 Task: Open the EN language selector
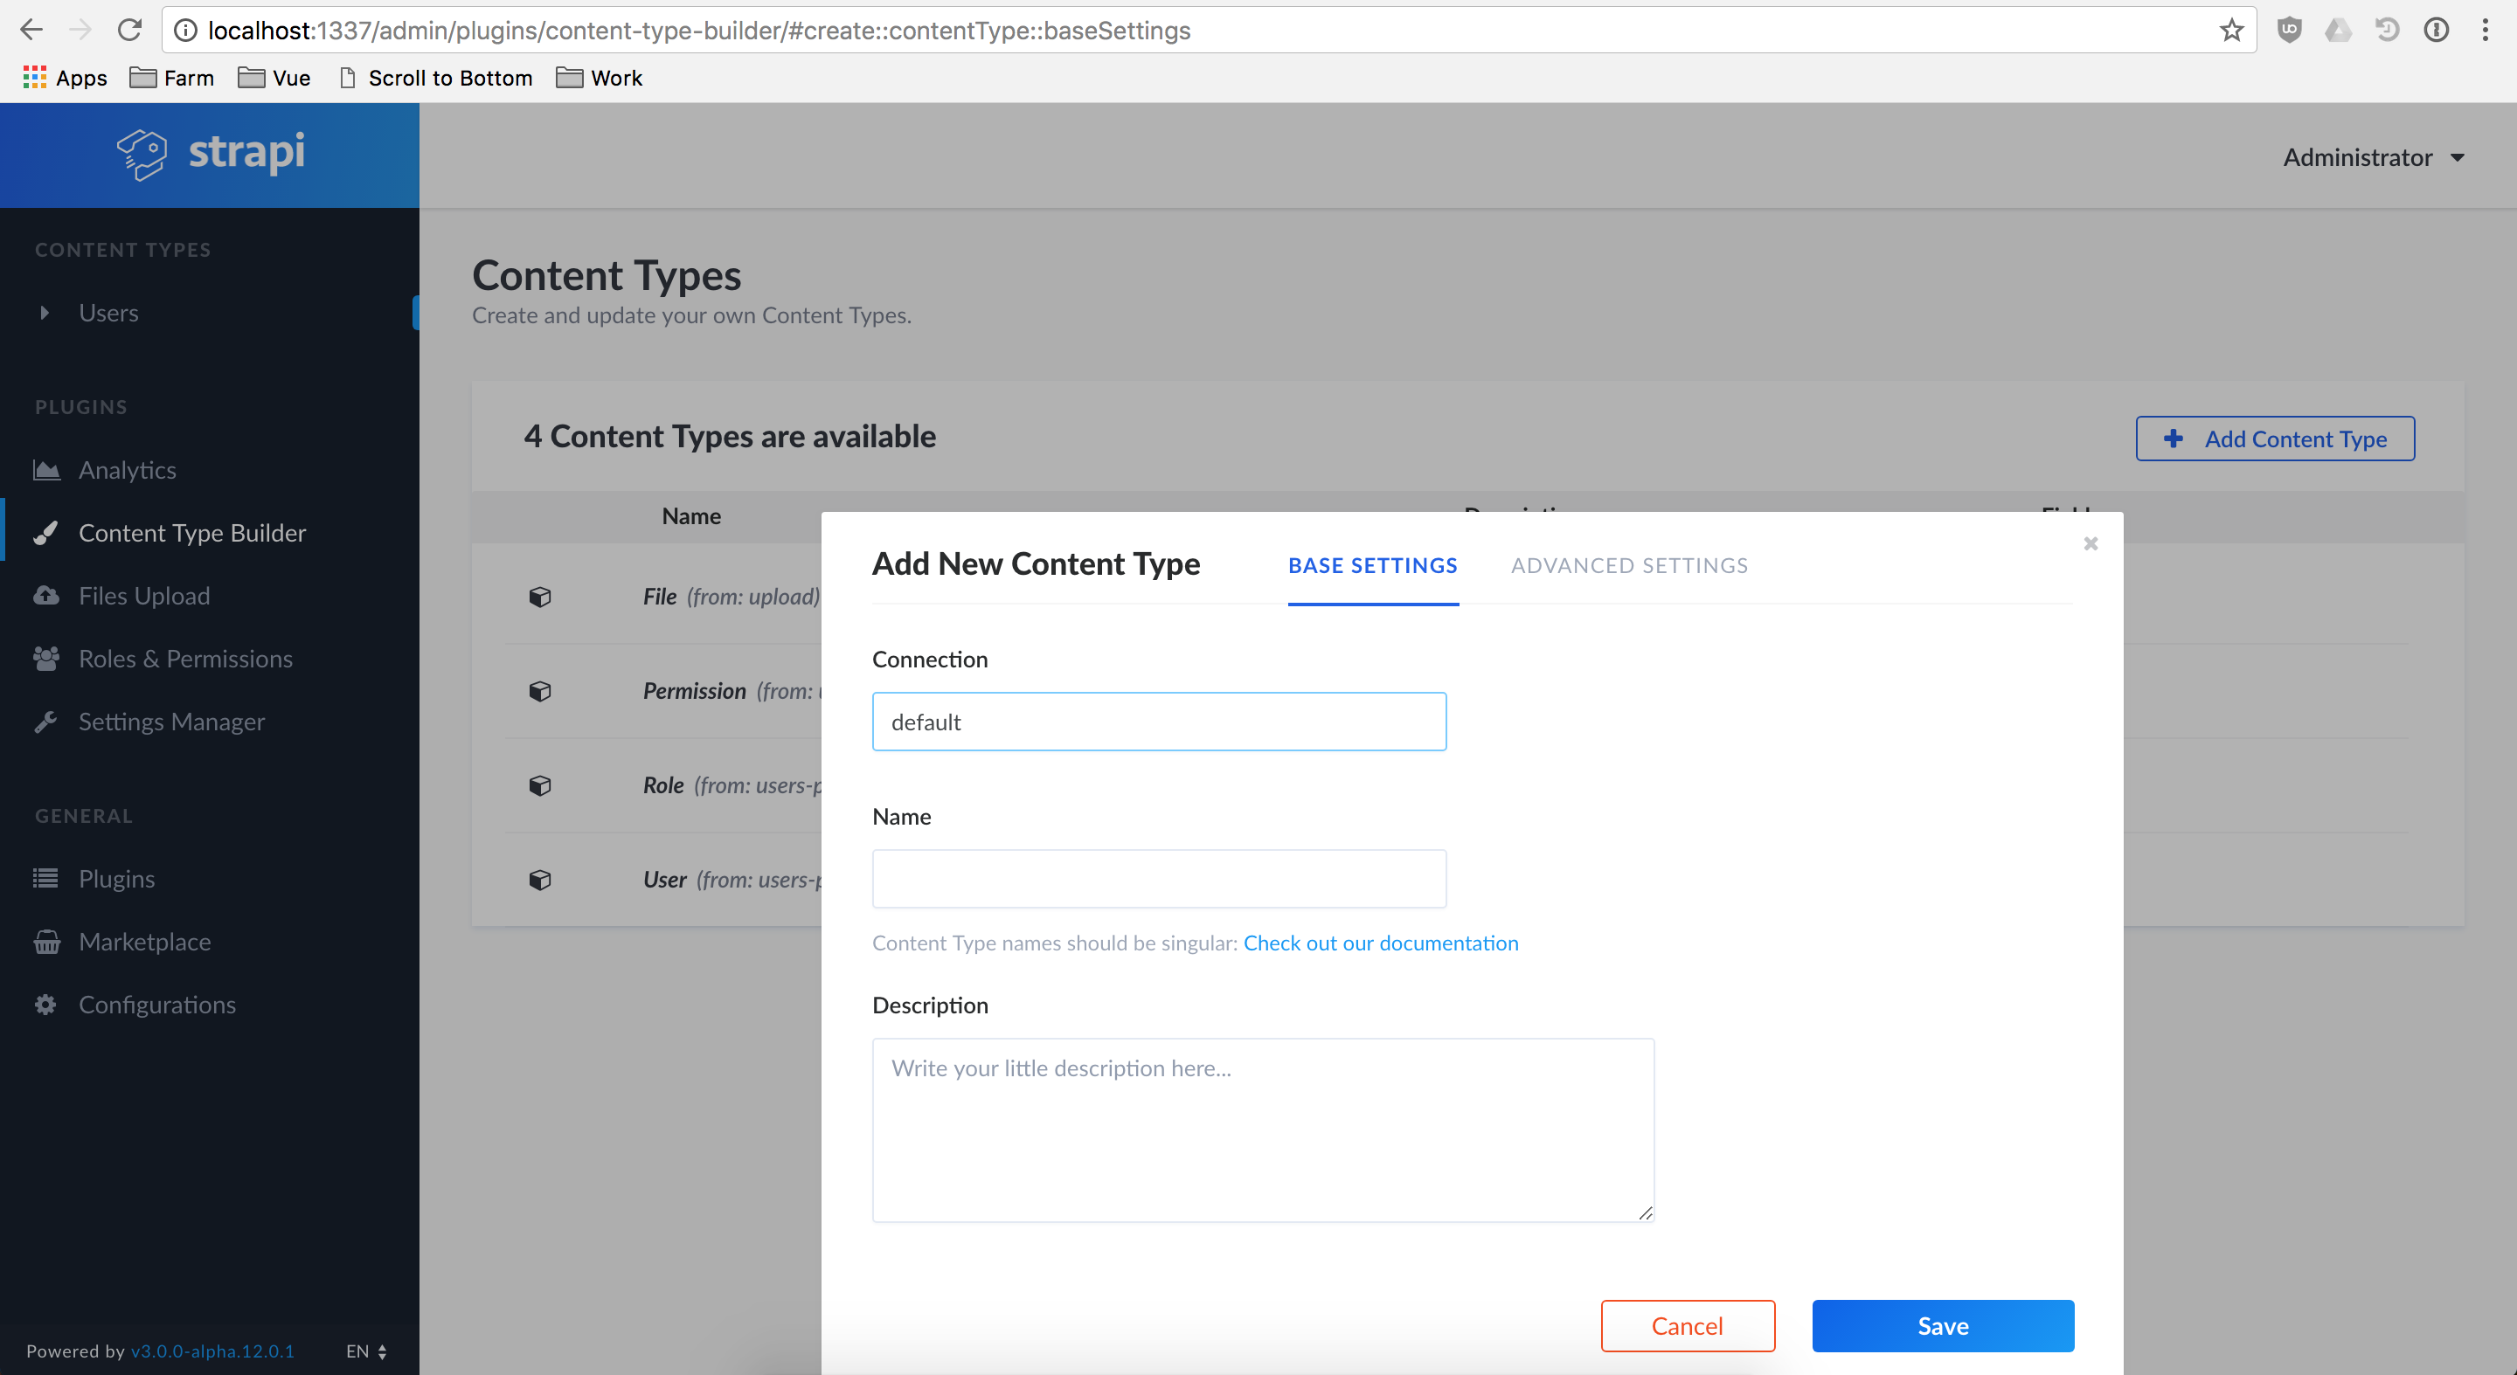coord(365,1351)
